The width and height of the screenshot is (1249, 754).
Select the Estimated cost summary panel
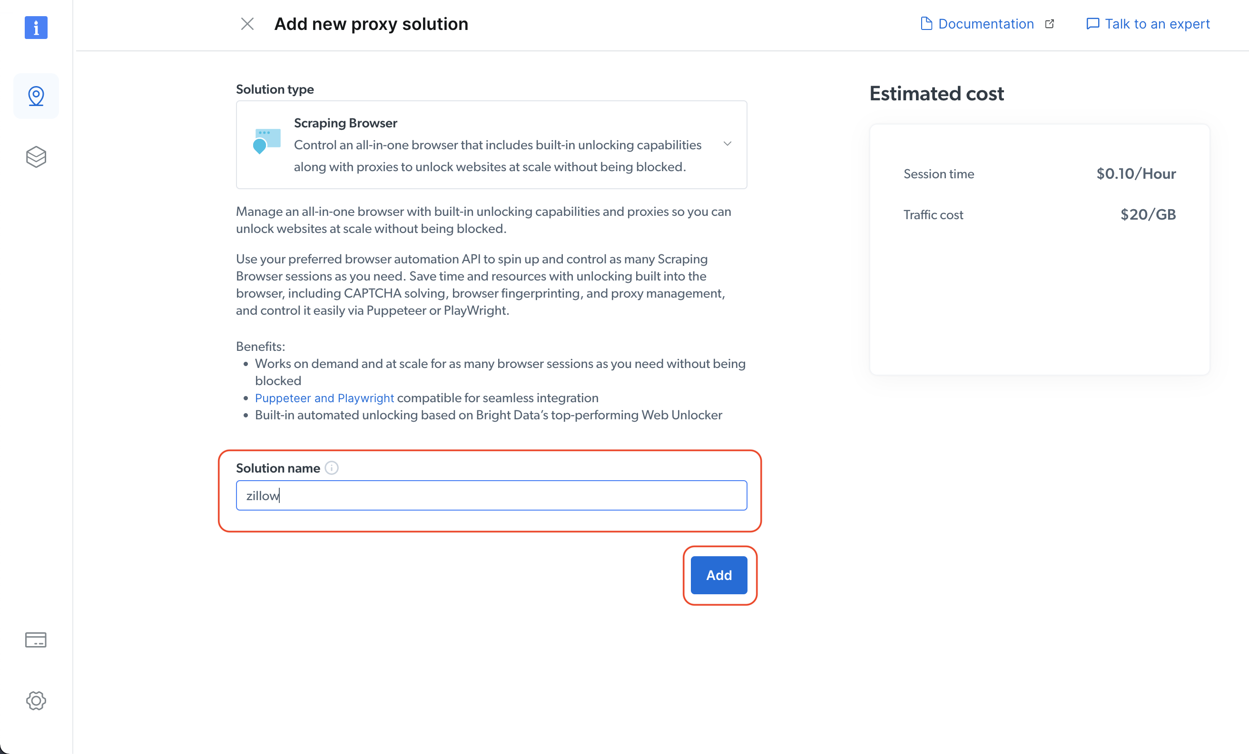coord(1040,248)
